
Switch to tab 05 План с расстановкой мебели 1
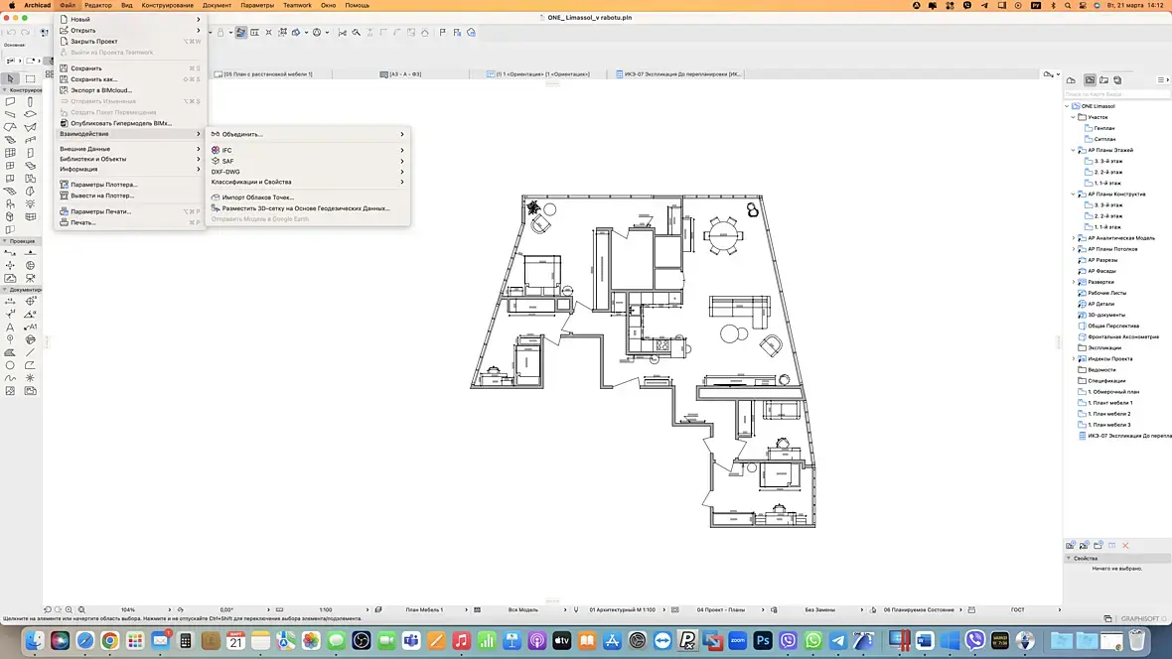pyautogui.click(x=267, y=74)
